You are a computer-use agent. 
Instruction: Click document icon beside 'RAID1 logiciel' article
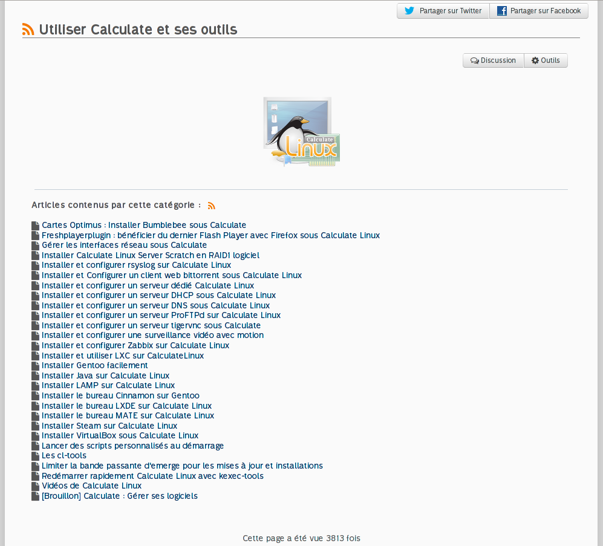coord(35,255)
